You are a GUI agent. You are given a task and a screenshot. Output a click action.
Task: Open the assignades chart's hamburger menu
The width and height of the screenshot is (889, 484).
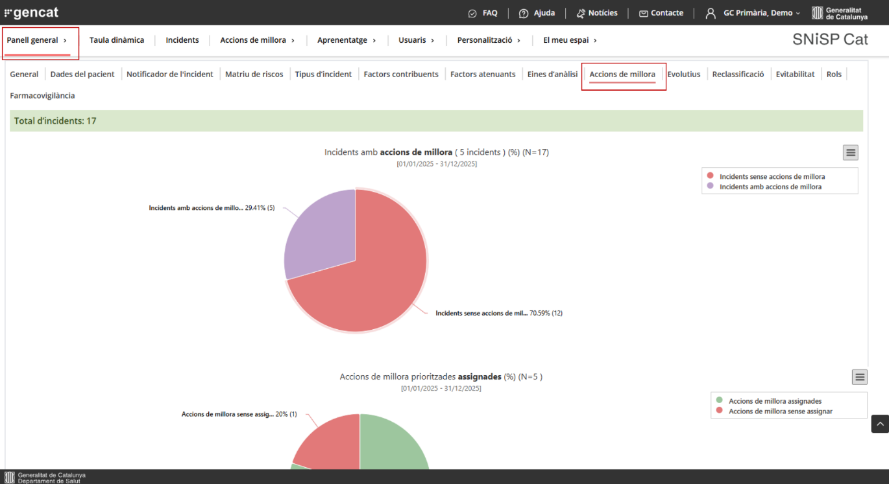(860, 376)
